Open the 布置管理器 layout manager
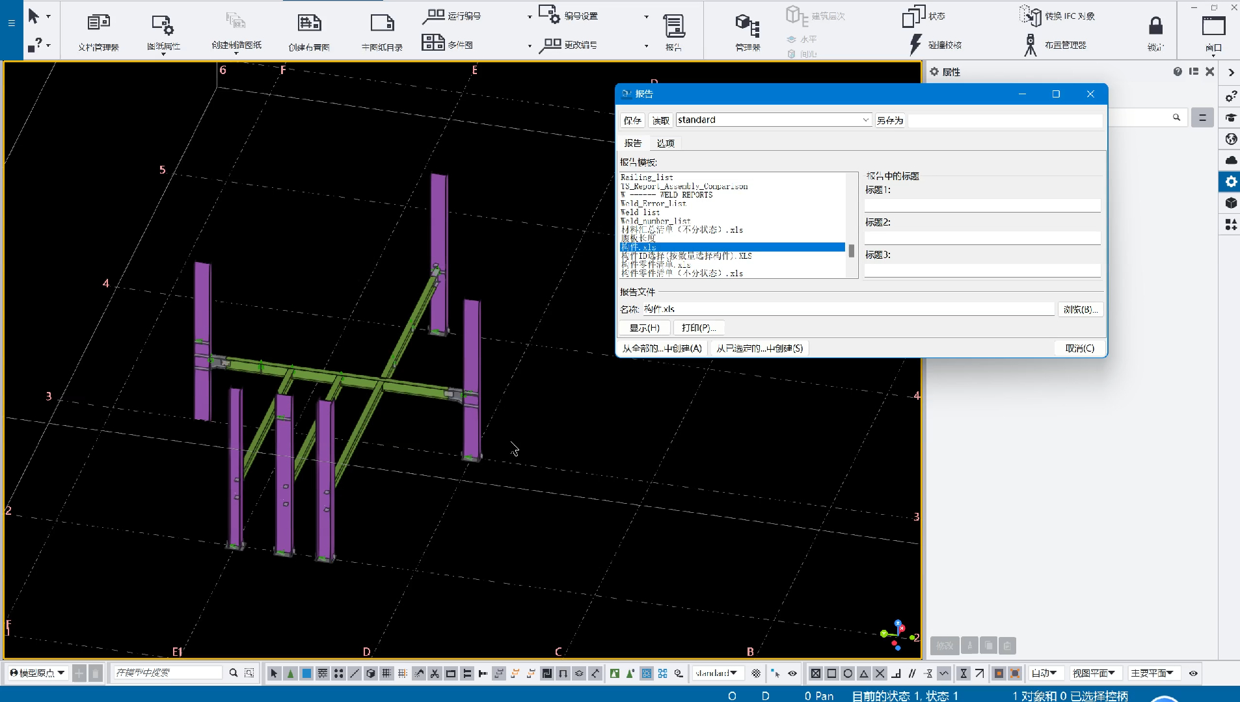This screenshot has height=702, width=1240. click(x=1055, y=44)
